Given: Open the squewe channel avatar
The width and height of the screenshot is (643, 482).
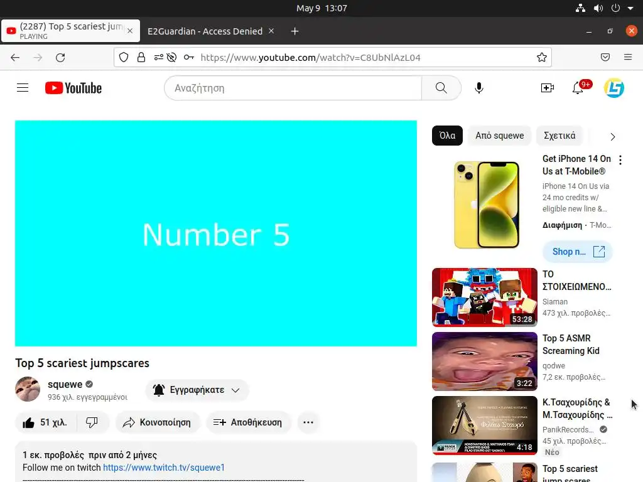Looking at the screenshot, I should coord(28,389).
